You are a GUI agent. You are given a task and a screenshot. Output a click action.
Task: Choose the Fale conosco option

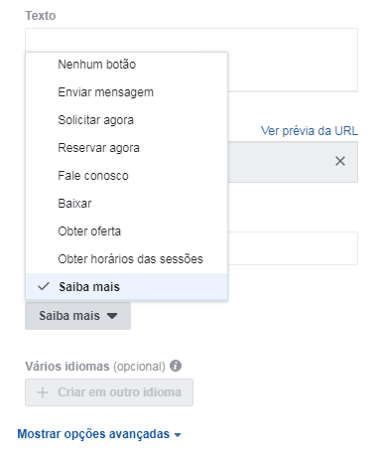click(x=126, y=176)
